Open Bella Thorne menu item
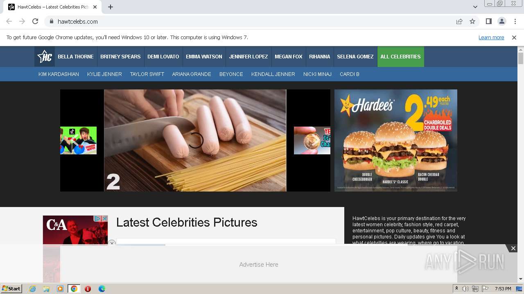 [76, 57]
